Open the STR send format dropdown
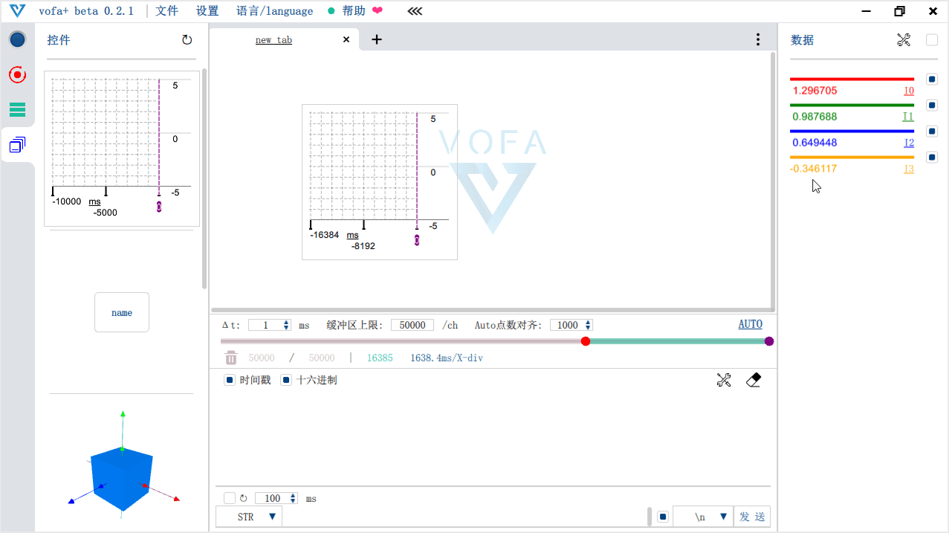This screenshot has height=533, width=949. tap(249, 517)
